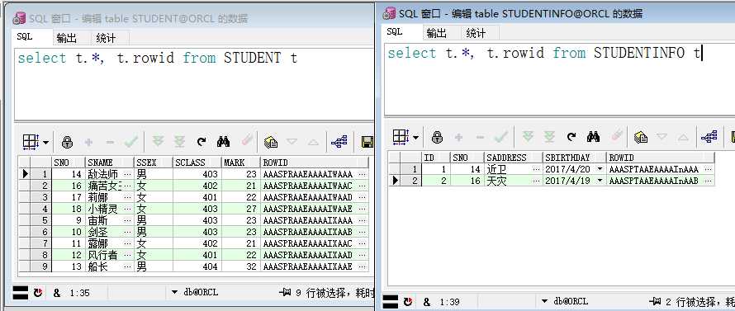Open the 统计 tab in STUDENTINFO window
Image resolution: width=735 pixels, height=311 pixels.
point(476,33)
